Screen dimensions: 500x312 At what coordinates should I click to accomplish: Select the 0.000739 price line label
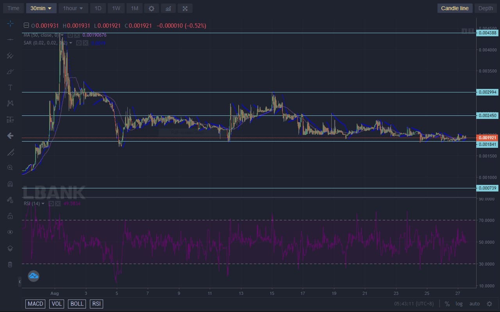tap(487, 188)
